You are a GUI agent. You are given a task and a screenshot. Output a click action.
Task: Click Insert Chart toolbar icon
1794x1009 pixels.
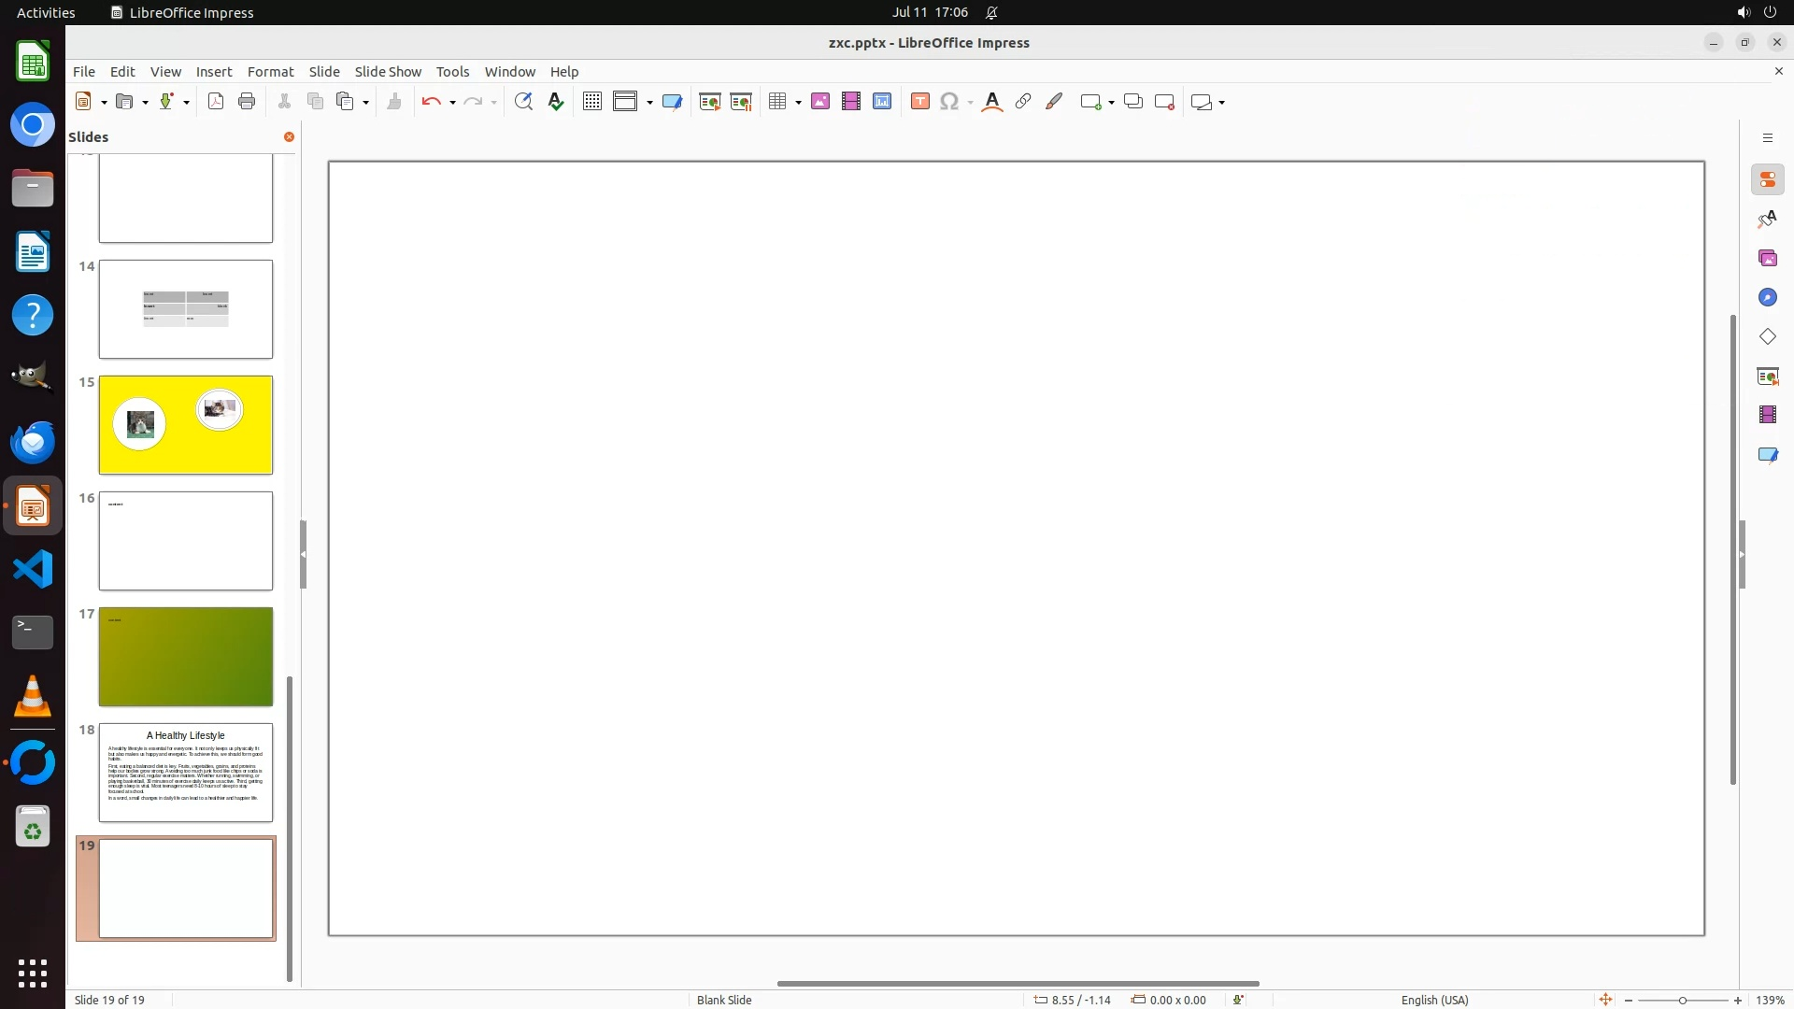pyautogui.click(x=882, y=102)
